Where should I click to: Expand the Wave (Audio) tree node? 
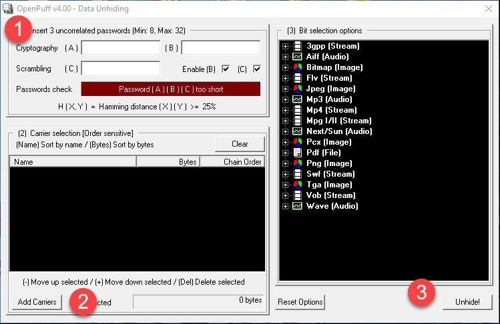tap(286, 207)
